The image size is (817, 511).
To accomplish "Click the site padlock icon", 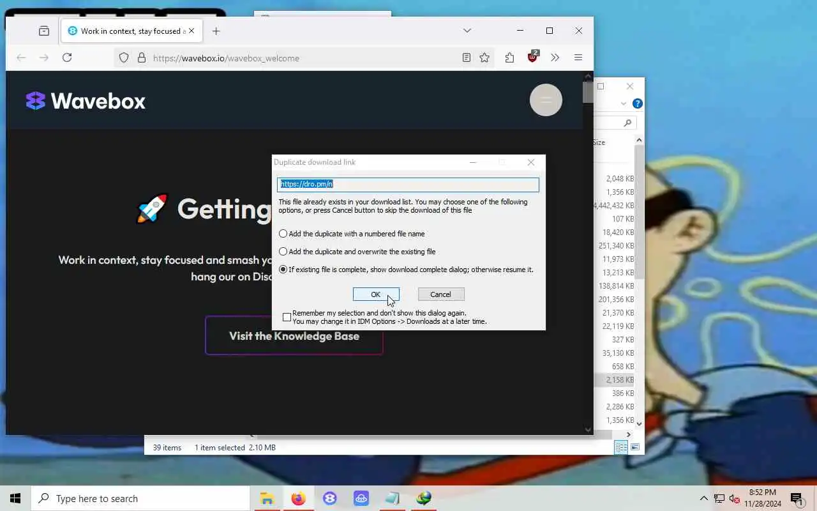I will [142, 57].
